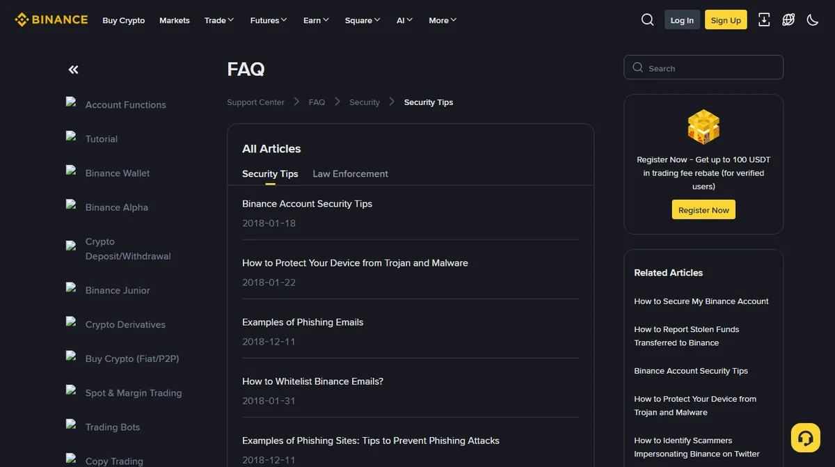Click the Log In button
835x467 pixels.
(682, 19)
